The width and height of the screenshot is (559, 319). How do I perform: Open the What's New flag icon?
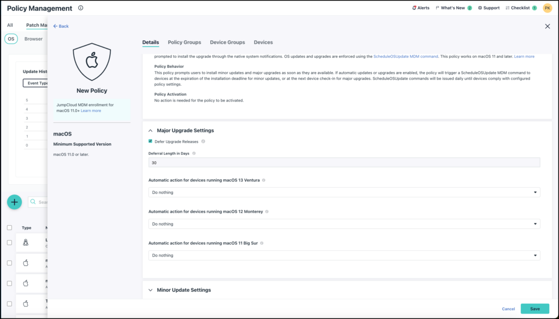pos(438,8)
